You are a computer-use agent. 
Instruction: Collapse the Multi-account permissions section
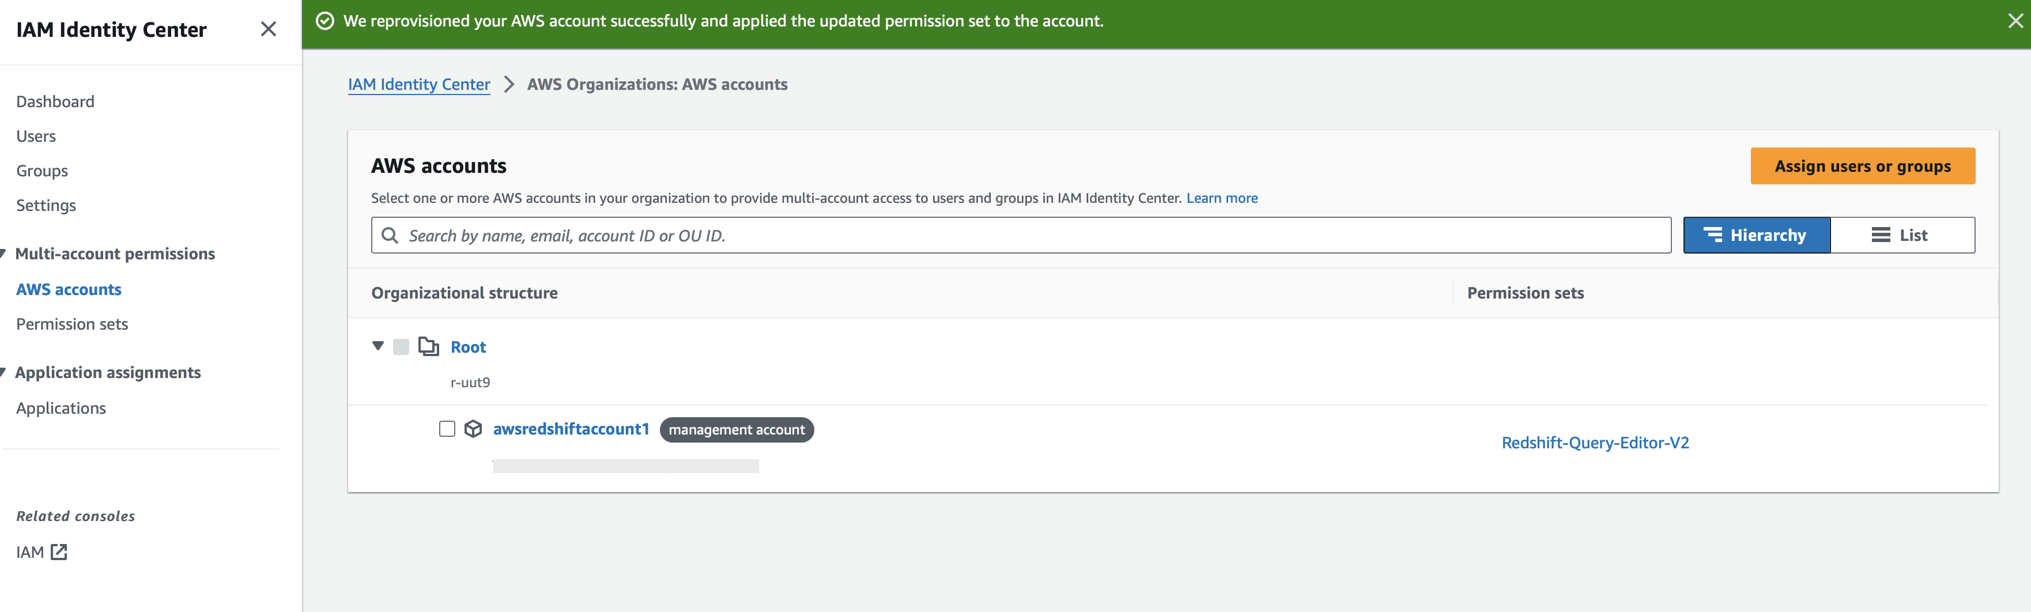4,253
